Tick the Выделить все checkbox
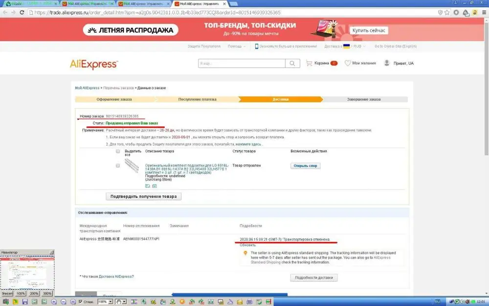 pos(117,151)
